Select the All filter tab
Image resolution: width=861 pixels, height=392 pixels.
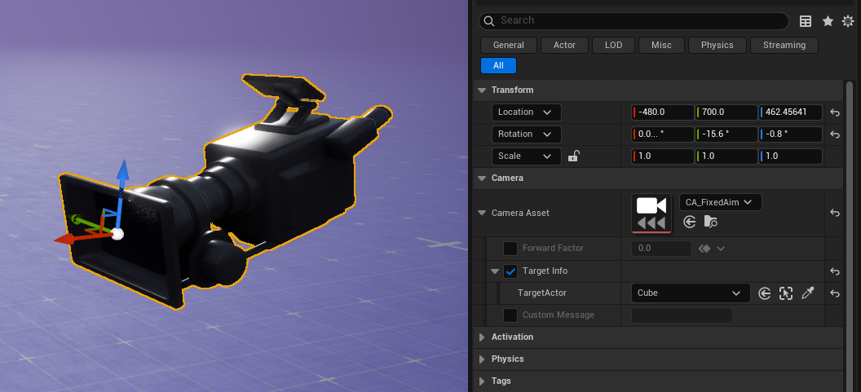click(499, 65)
